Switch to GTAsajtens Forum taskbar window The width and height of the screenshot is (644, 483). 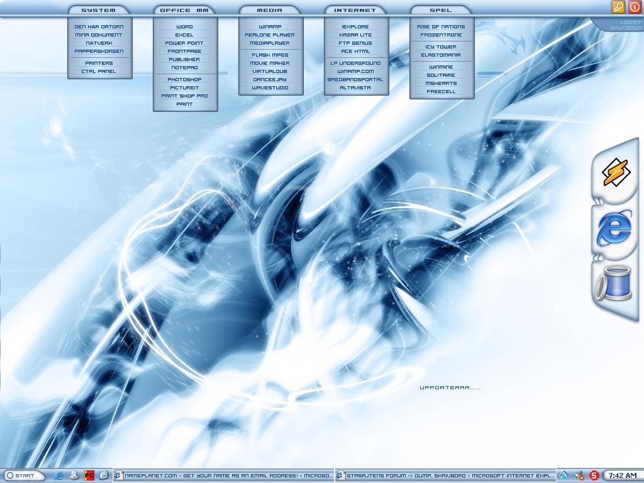pyautogui.click(x=446, y=475)
